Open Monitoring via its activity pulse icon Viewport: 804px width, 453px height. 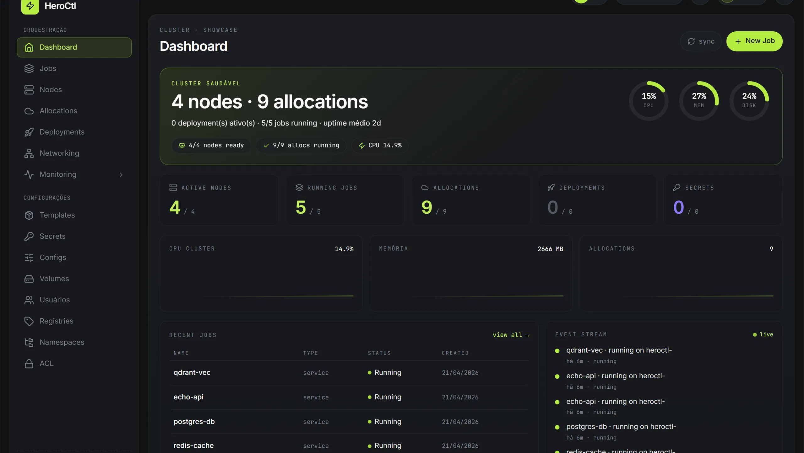(29, 174)
